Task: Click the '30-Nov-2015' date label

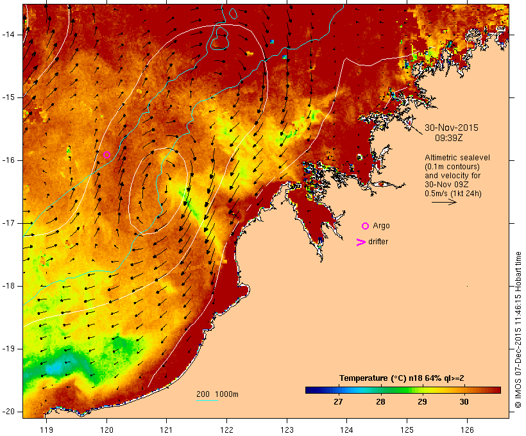Action: pyautogui.click(x=451, y=128)
